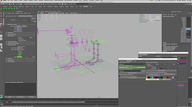Expand Bounding Box Information section
Viewport: 192px width, 107px height.
tap(6, 43)
